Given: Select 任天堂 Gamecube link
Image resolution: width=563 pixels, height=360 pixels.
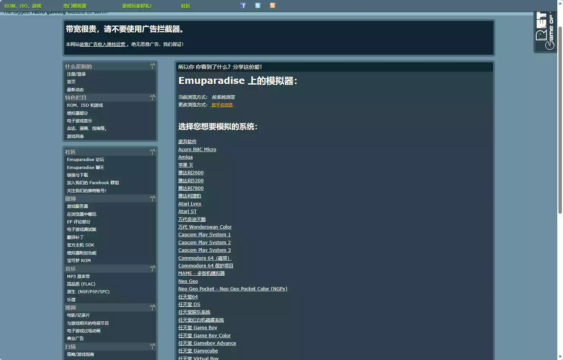Looking at the screenshot, I should [198, 351].
